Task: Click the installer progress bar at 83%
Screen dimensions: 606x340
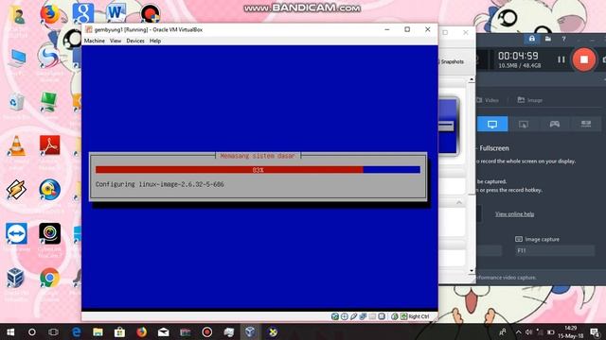Action: coord(258,170)
